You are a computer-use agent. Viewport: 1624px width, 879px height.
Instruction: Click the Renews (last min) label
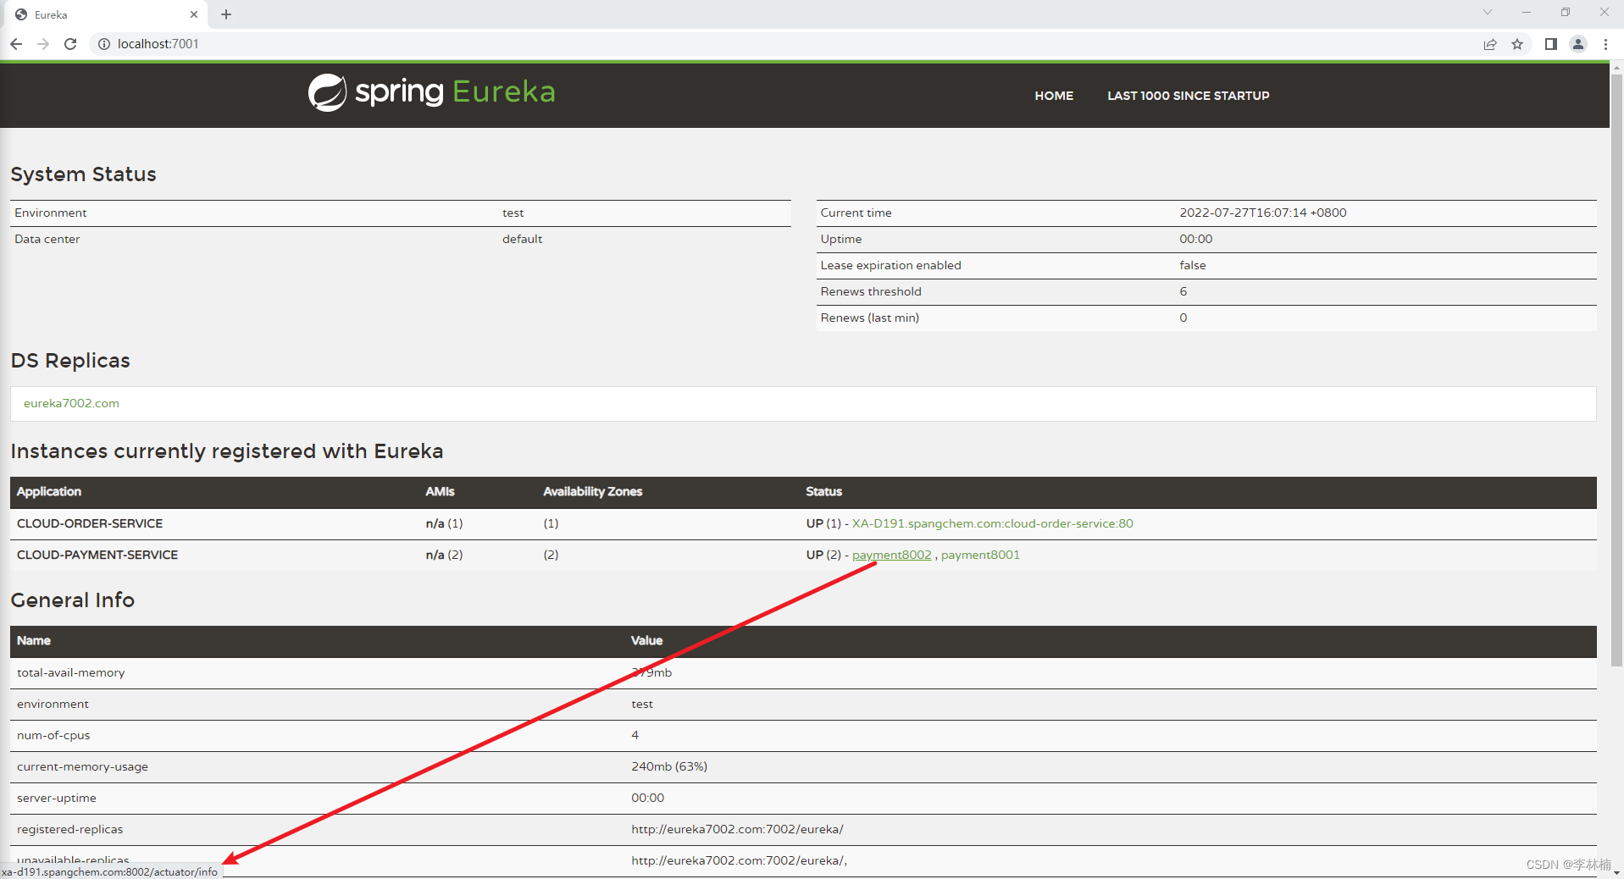(x=869, y=318)
